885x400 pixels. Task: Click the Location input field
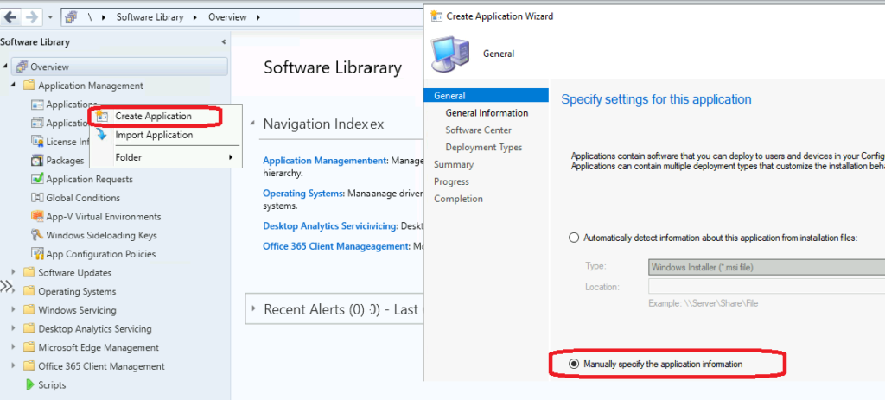pos(767,286)
